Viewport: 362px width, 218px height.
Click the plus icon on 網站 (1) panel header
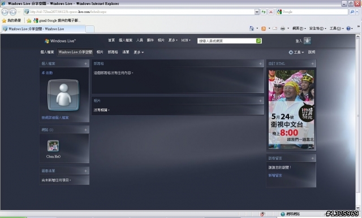[x=85, y=130]
